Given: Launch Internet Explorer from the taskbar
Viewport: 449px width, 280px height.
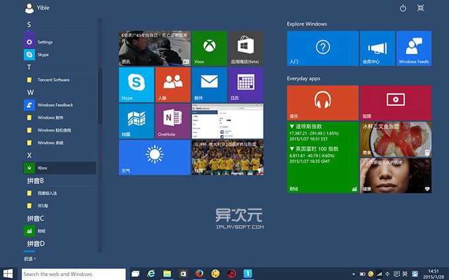Looking at the screenshot, I should 151,273.
